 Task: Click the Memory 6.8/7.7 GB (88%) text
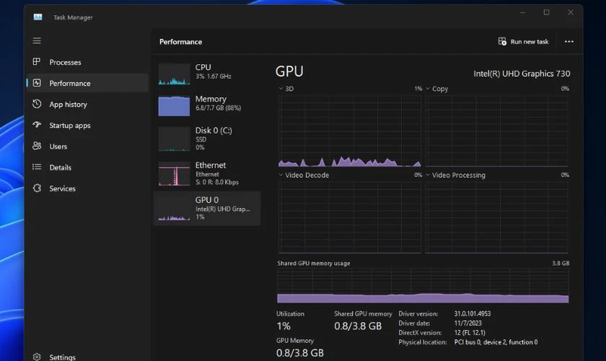pyautogui.click(x=218, y=108)
